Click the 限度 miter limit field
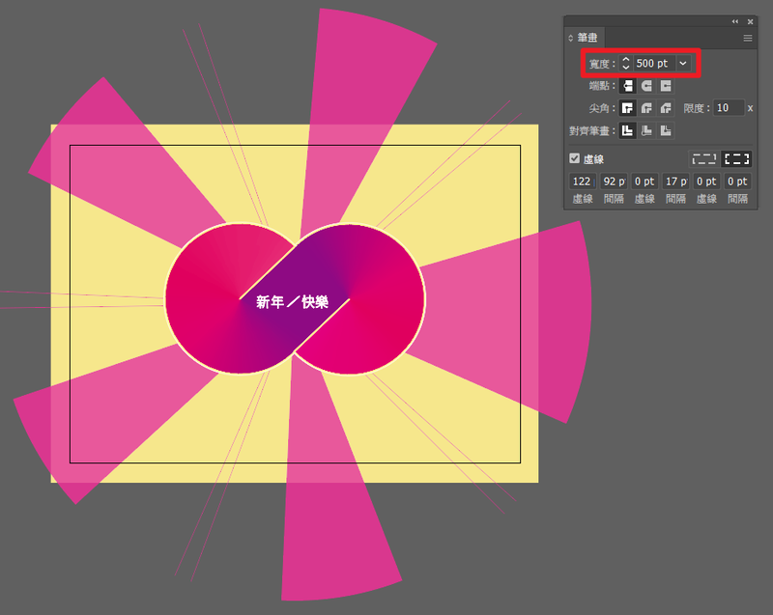This screenshot has width=773, height=615. (x=729, y=108)
